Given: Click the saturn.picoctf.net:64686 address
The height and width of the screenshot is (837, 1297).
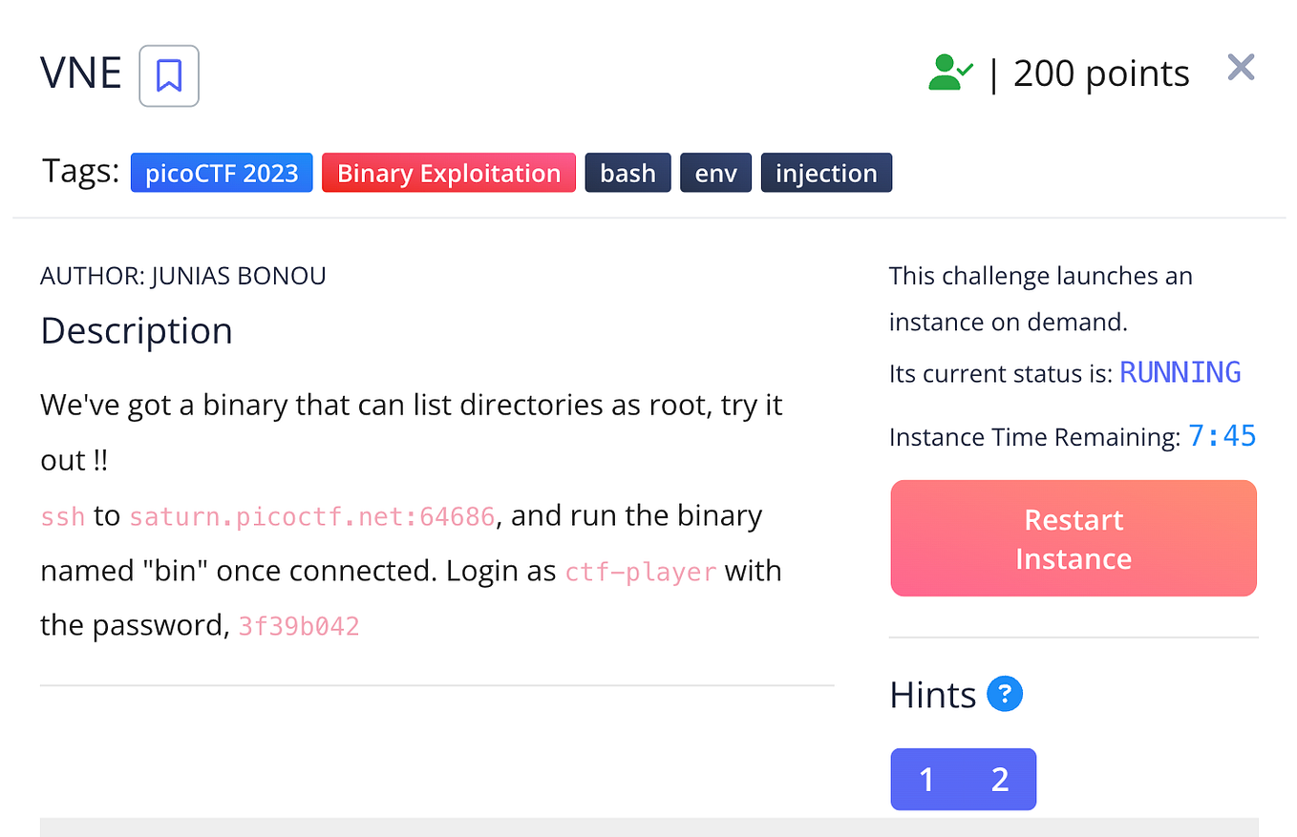Looking at the screenshot, I should point(312,515).
